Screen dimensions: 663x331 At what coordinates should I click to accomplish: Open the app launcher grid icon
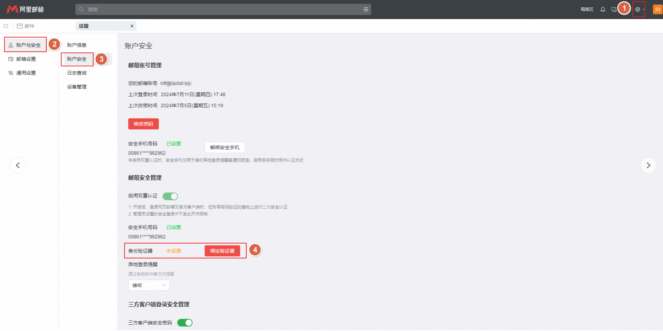[6, 26]
